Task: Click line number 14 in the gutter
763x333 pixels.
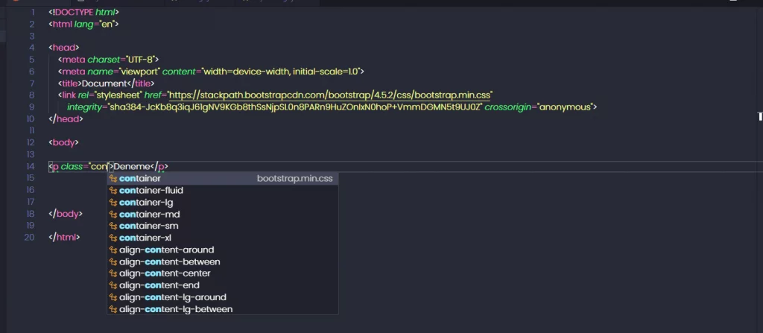Action: [30, 167]
